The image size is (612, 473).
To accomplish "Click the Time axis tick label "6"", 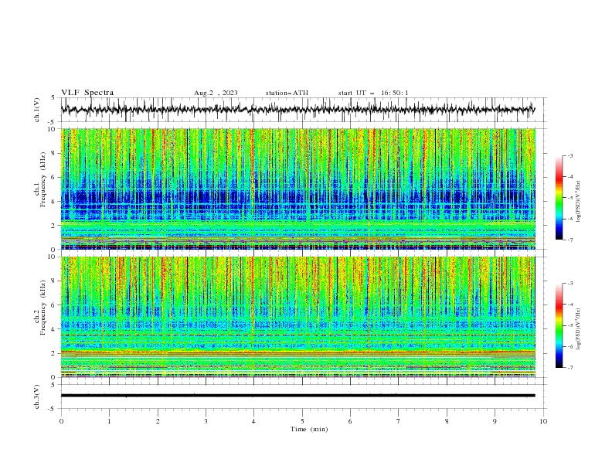I will tap(350, 421).
